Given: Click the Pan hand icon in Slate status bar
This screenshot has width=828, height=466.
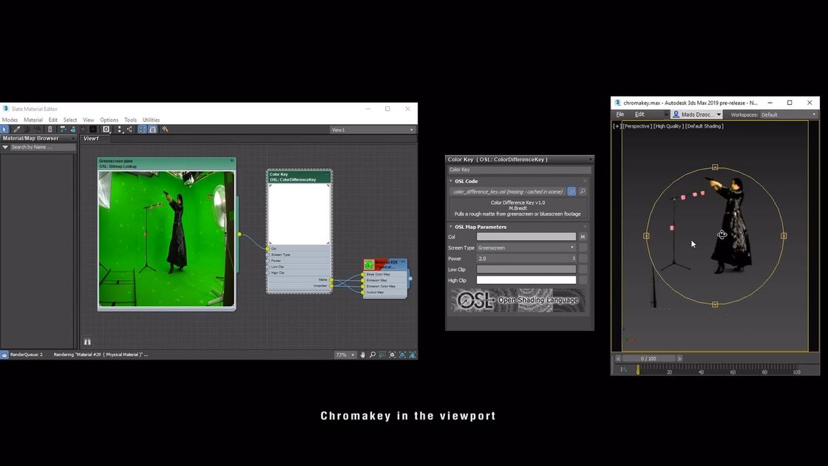Looking at the screenshot, I should click(x=362, y=354).
